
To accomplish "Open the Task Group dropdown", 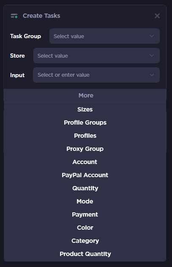I will click(104, 36).
